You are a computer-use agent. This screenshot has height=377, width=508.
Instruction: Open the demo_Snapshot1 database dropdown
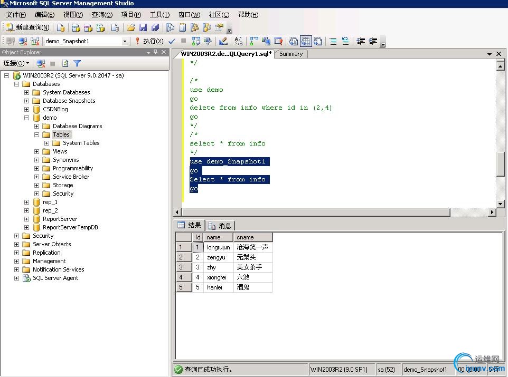125,41
